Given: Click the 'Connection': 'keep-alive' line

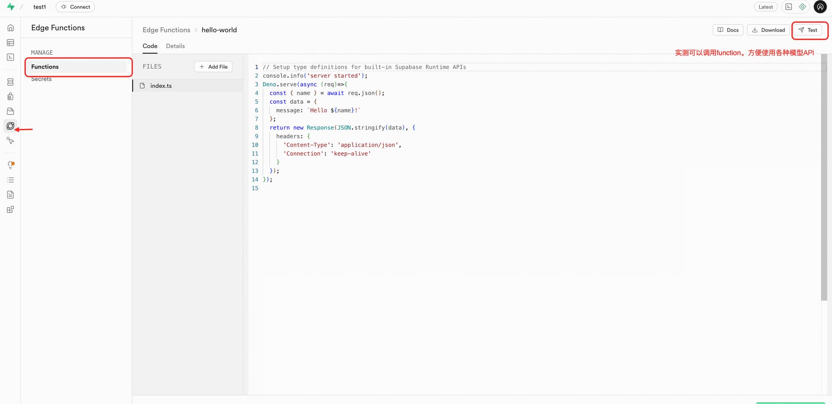Looking at the screenshot, I should 327,154.
